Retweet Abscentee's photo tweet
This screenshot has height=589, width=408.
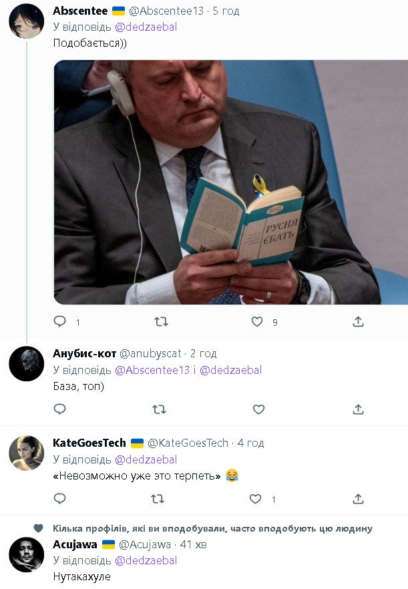[x=161, y=322]
